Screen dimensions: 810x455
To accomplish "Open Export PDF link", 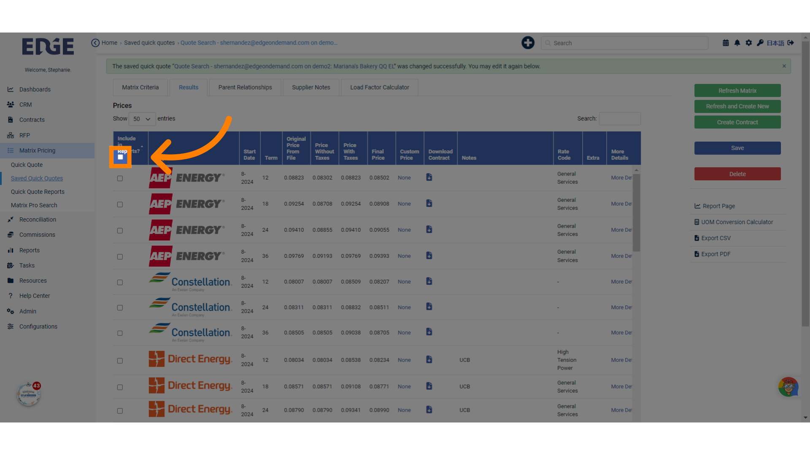I will [713, 254].
